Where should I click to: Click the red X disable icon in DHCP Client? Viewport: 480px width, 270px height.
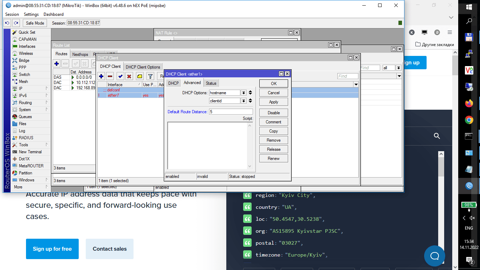[129, 76]
